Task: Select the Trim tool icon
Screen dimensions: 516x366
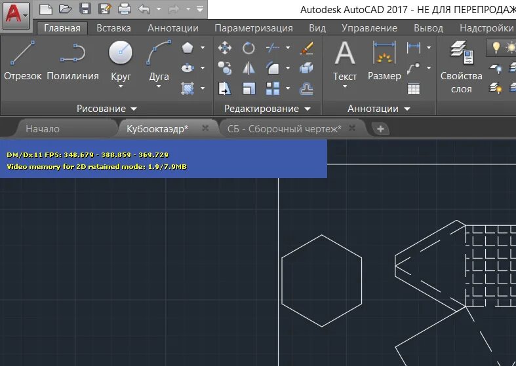Action: pyautogui.click(x=273, y=48)
